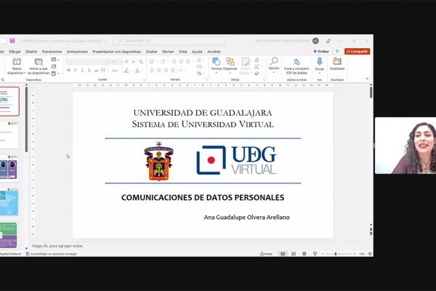436x291 pixels.
Task: Open the Organizar menu
Action: click(230, 65)
